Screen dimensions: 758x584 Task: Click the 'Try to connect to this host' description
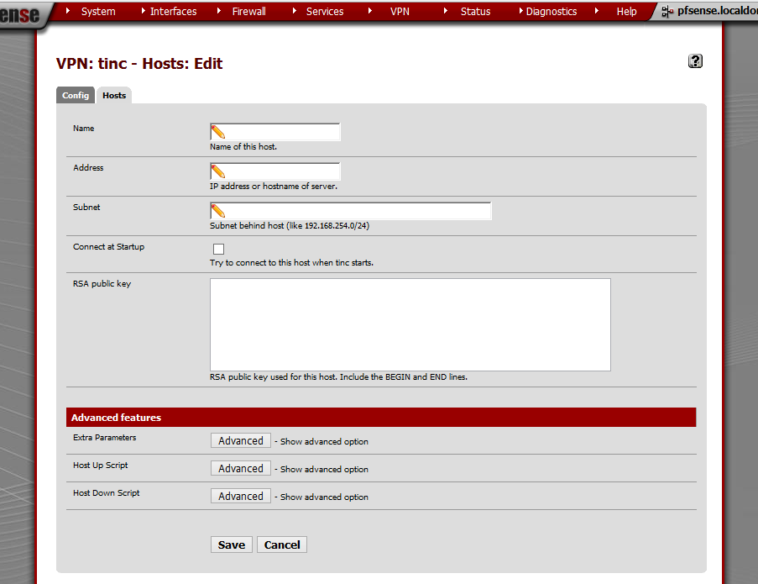(x=291, y=263)
